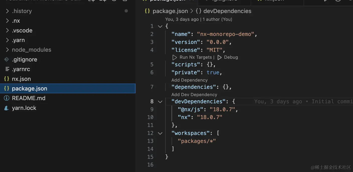Open the devDependencies breadcrumb item
The image size is (353, 172).
(x=227, y=11)
